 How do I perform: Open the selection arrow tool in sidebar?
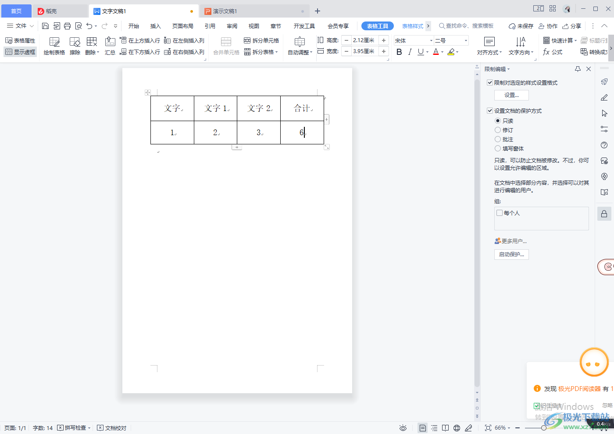pyautogui.click(x=604, y=113)
